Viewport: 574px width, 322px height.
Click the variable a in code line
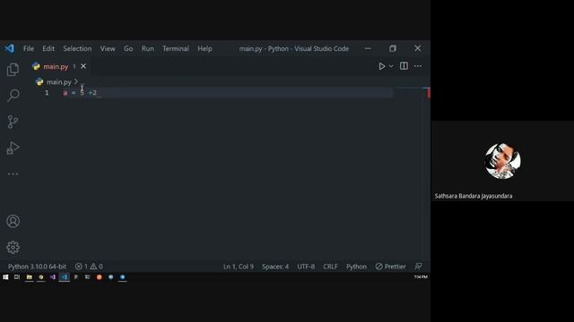65,93
